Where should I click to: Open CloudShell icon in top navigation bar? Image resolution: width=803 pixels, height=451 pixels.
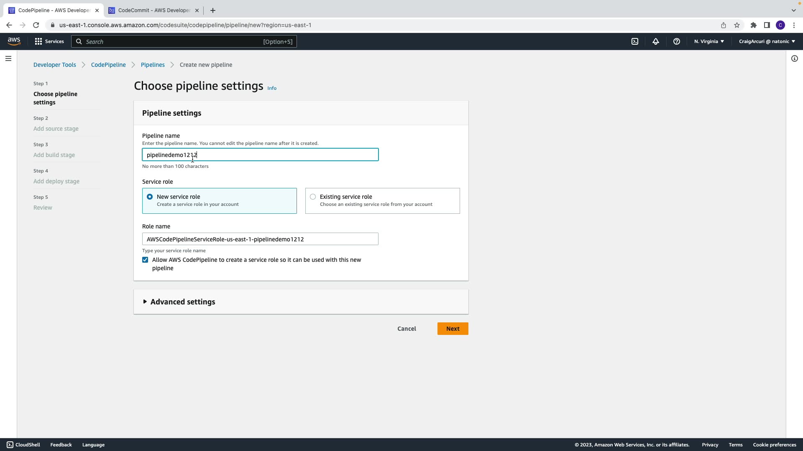(x=635, y=41)
